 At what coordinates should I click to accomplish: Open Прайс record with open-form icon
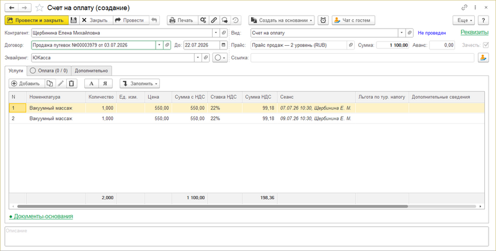(x=350, y=45)
